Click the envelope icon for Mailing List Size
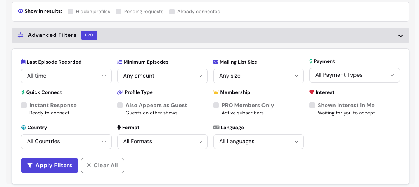This screenshot has width=419, height=187. [x=216, y=62]
